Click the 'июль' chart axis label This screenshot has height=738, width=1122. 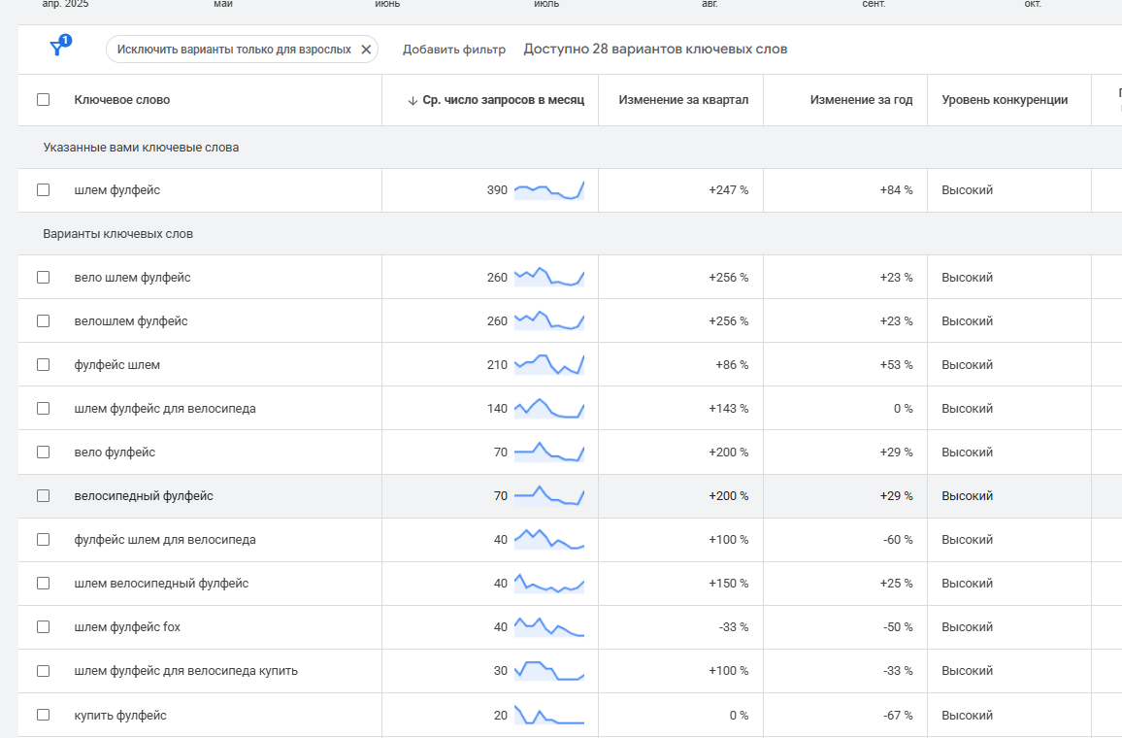click(546, 5)
